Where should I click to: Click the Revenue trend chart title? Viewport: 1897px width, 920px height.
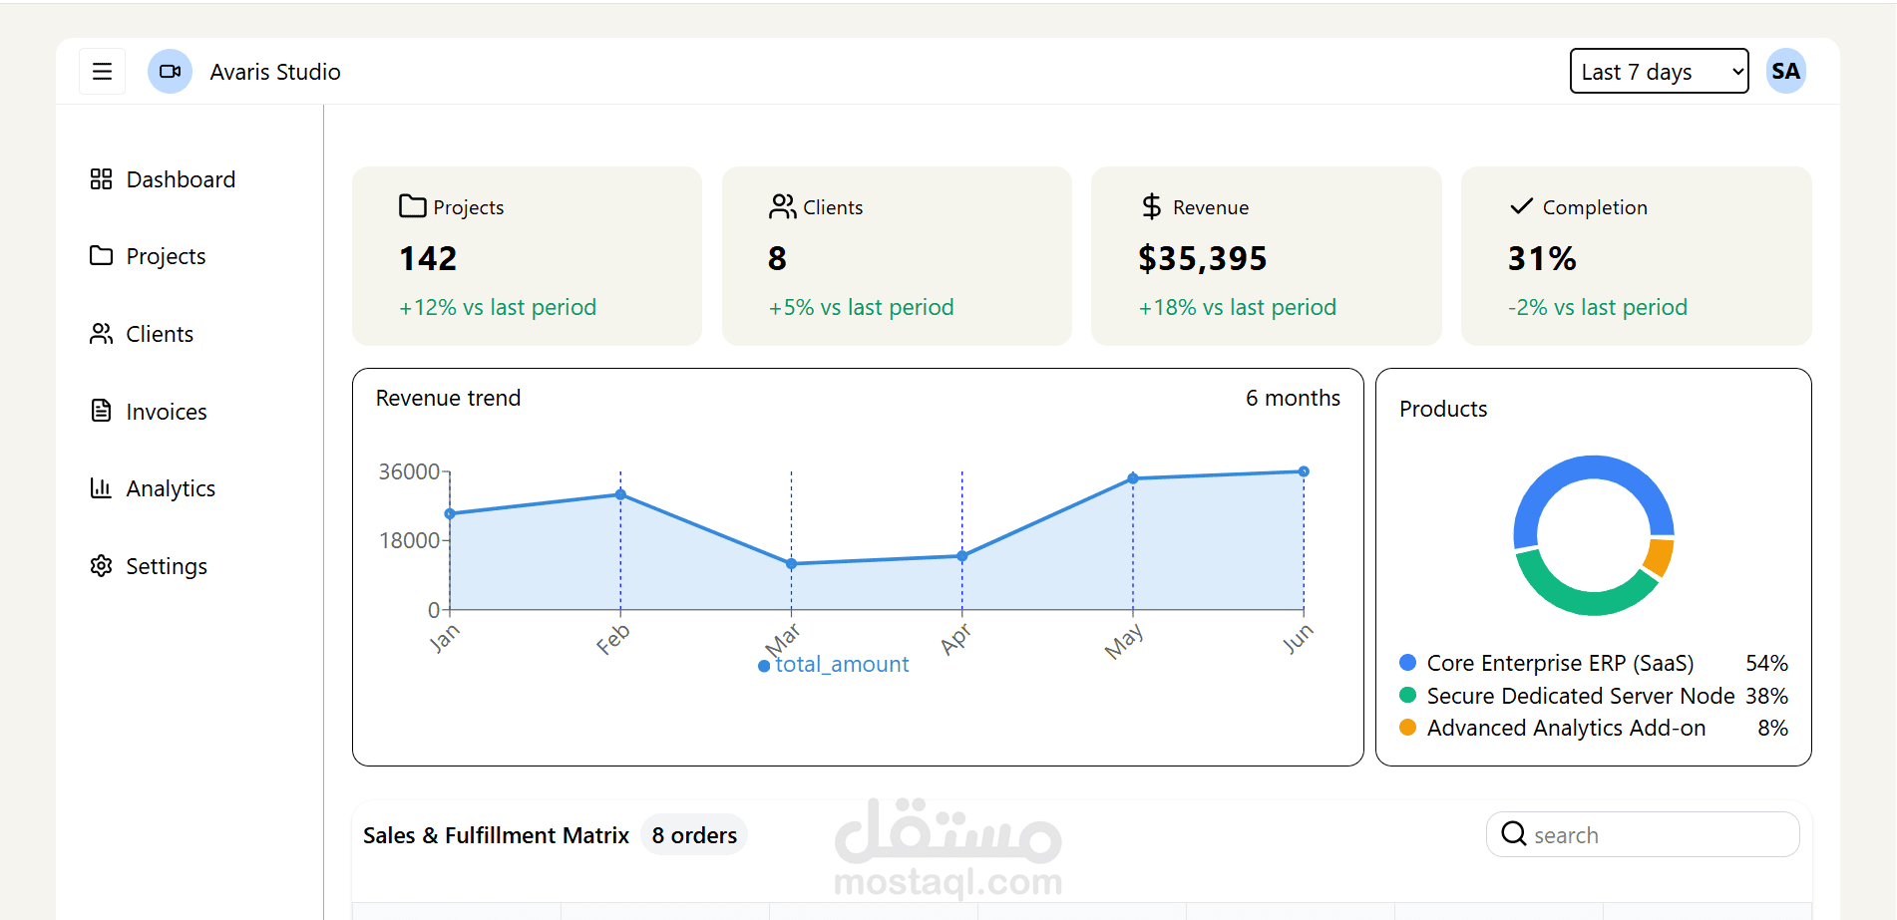coord(448,398)
